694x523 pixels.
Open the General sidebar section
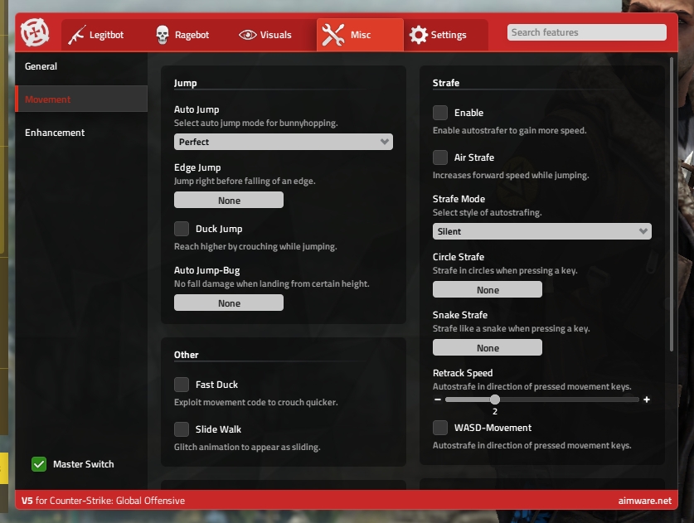[41, 66]
